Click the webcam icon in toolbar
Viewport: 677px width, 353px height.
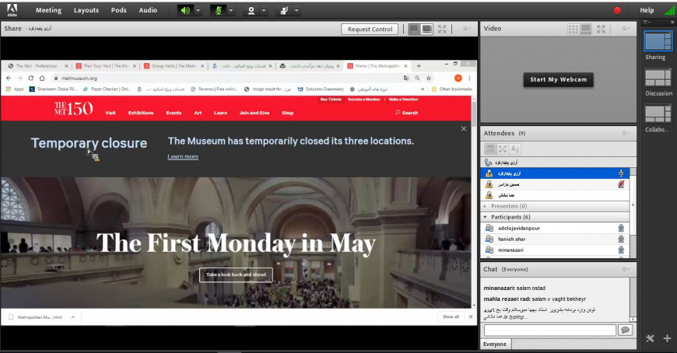[x=251, y=10]
